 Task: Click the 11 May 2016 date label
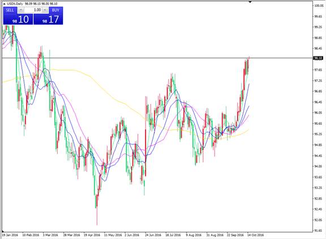click(x=113, y=235)
